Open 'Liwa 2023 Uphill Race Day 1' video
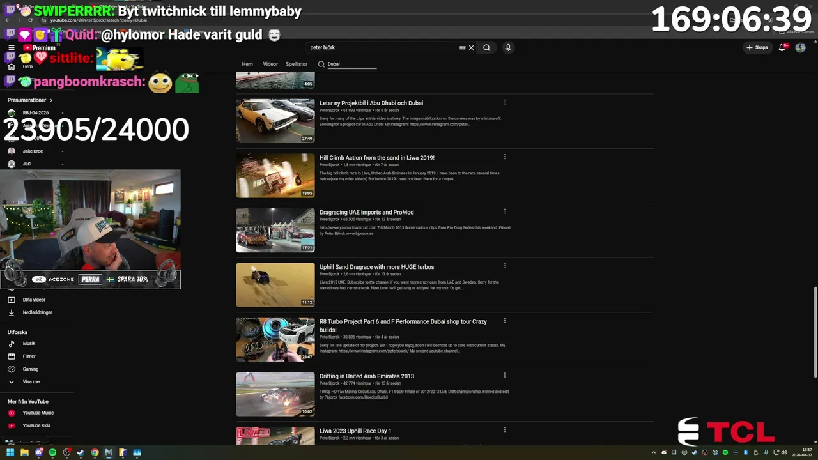This screenshot has width=818, height=460. (x=355, y=431)
